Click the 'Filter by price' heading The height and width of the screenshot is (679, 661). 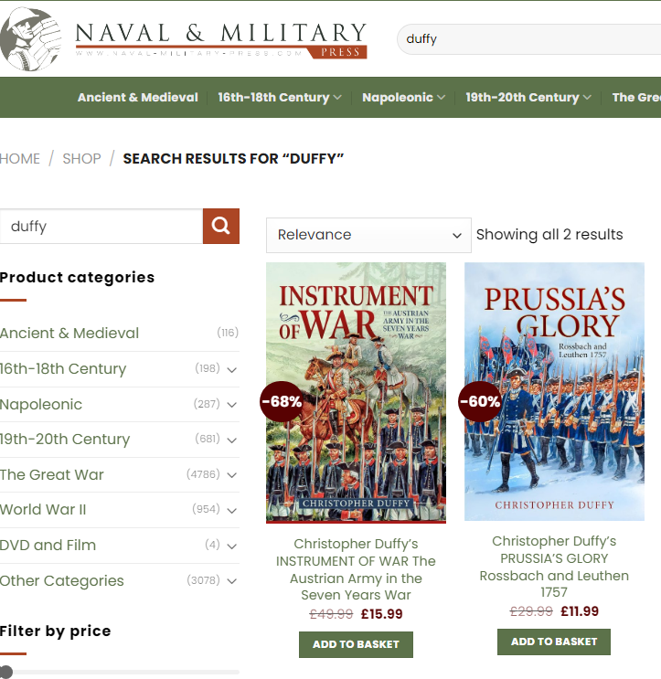point(56,631)
